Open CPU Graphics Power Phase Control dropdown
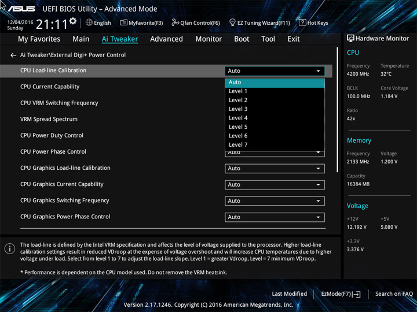Image resolution: width=417 pixels, height=312 pixels. [275, 217]
